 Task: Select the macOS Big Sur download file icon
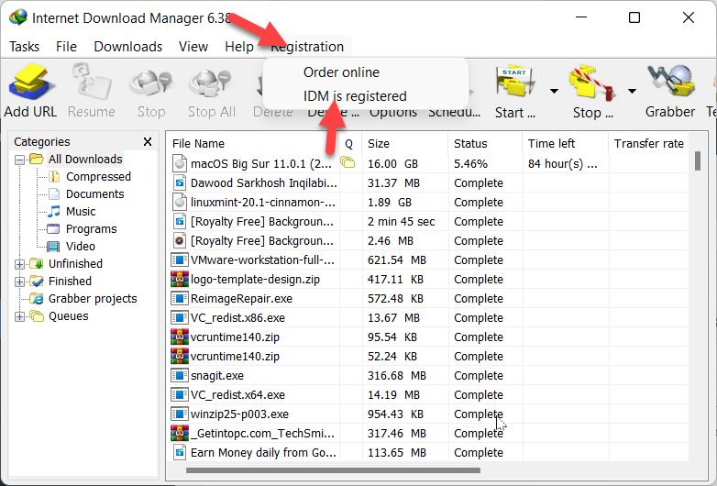pos(180,163)
